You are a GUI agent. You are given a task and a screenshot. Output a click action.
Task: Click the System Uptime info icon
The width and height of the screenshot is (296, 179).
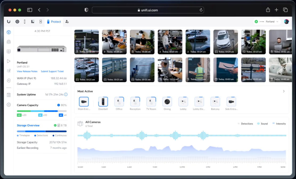[66, 94]
